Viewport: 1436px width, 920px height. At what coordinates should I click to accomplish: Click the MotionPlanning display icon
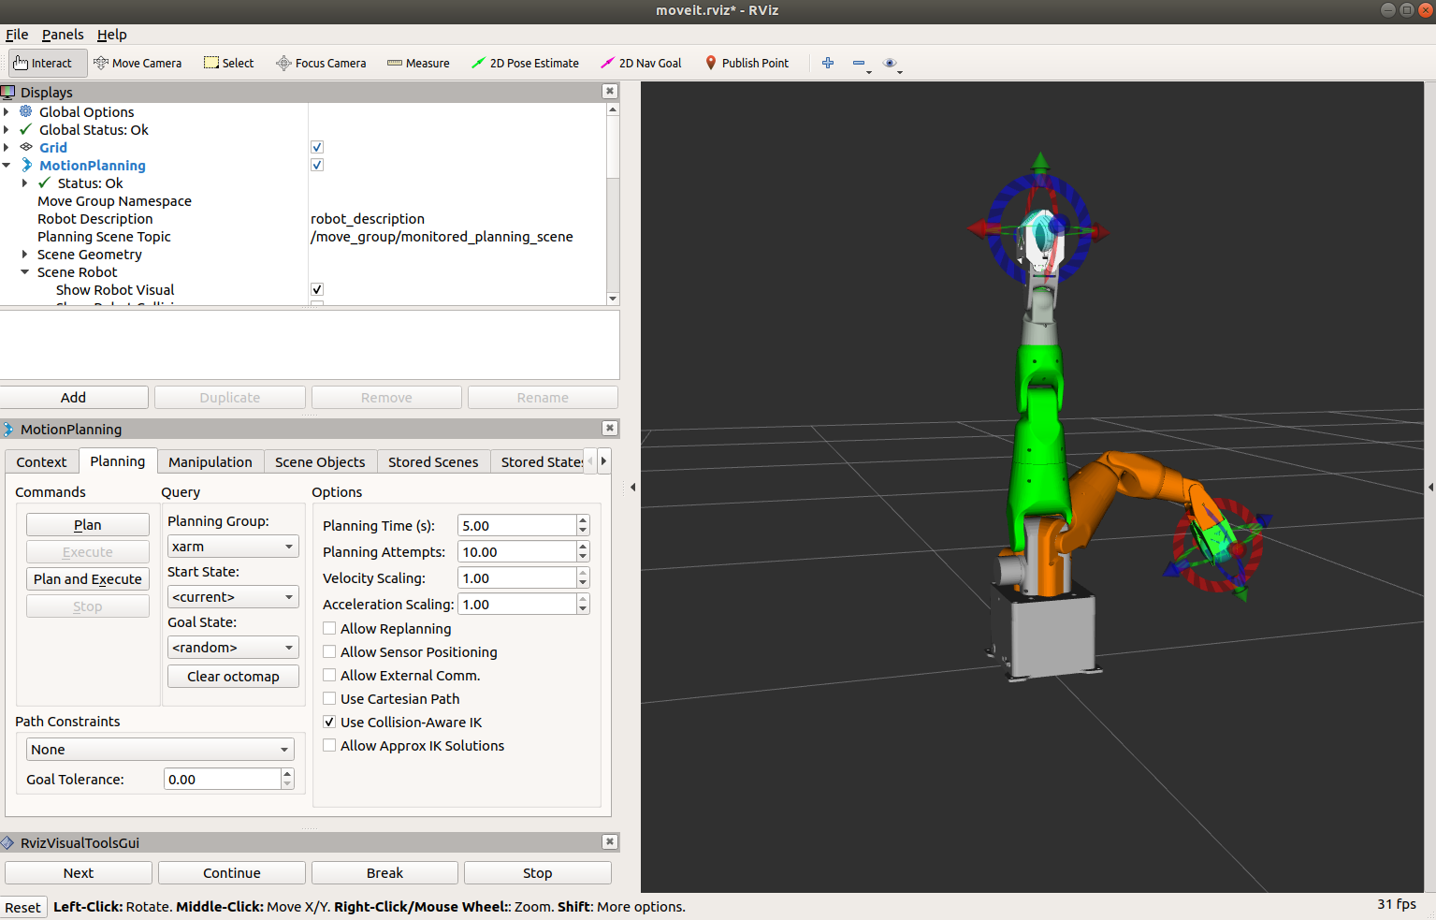[x=26, y=165]
